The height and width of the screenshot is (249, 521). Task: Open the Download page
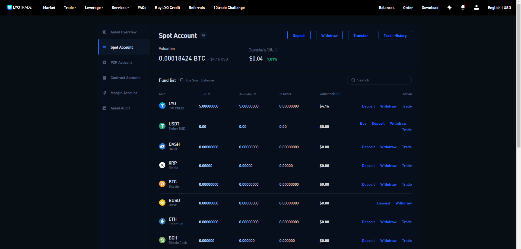tap(430, 8)
